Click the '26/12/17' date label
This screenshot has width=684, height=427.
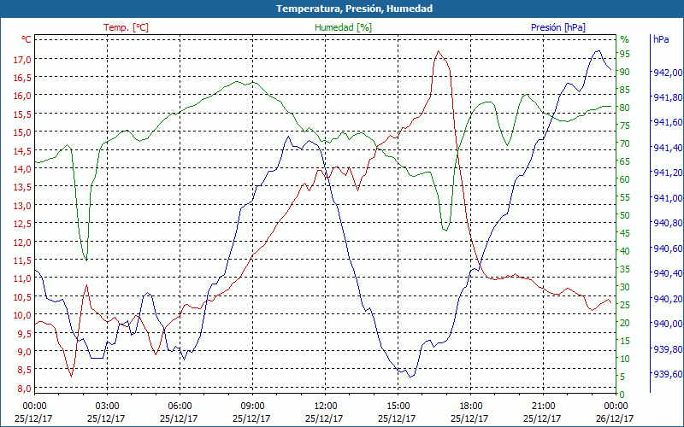click(x=615, y=418)
